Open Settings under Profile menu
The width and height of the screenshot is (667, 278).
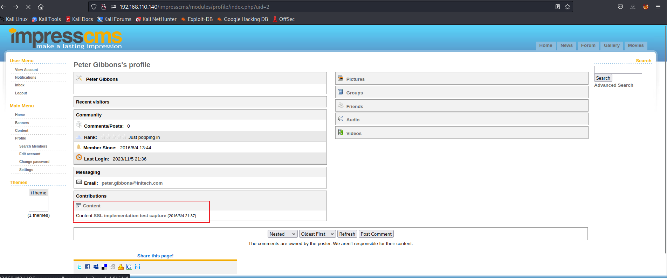point(26,170)
